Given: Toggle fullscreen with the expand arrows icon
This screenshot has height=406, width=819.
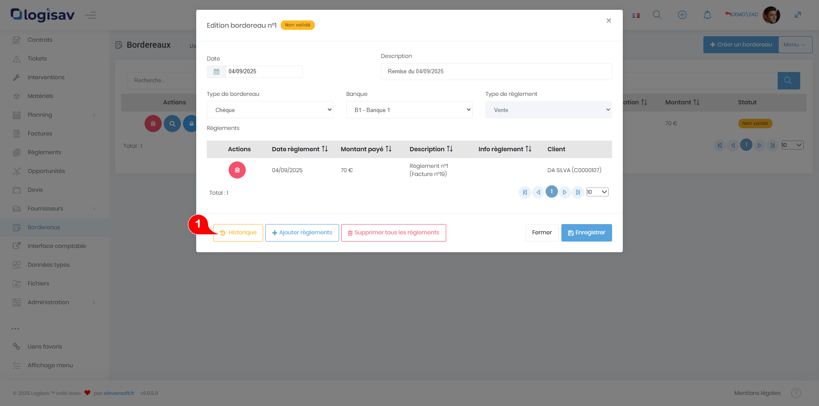Looking at the screenshot, I should tap(798, 15).
